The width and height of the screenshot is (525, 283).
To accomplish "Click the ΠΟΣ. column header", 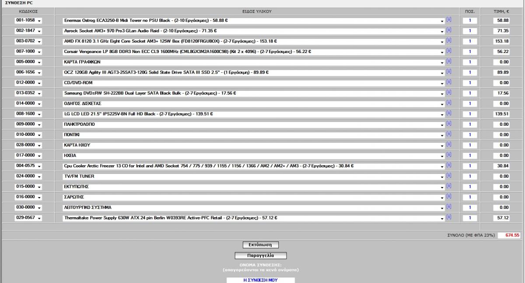I will click(x=470, y=11).
